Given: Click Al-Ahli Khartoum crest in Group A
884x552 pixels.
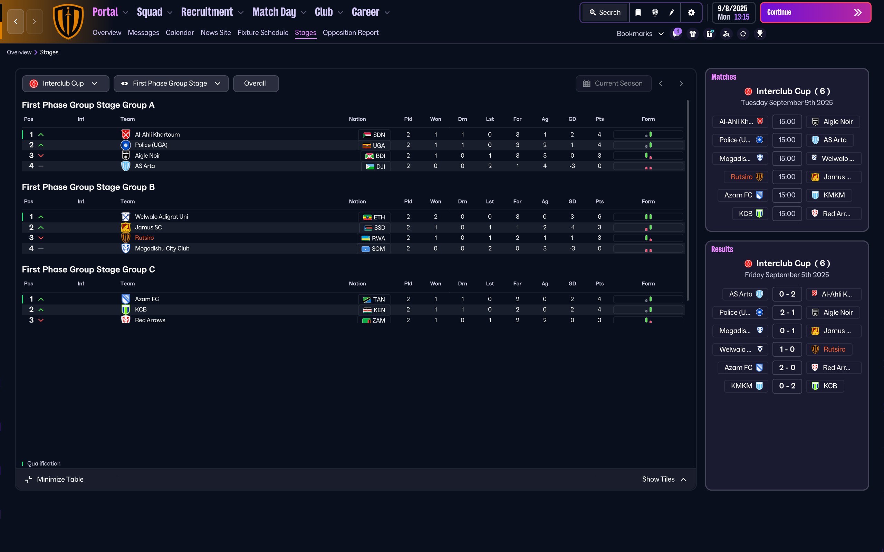Looking at the screenshot, I should coord(126,134).
